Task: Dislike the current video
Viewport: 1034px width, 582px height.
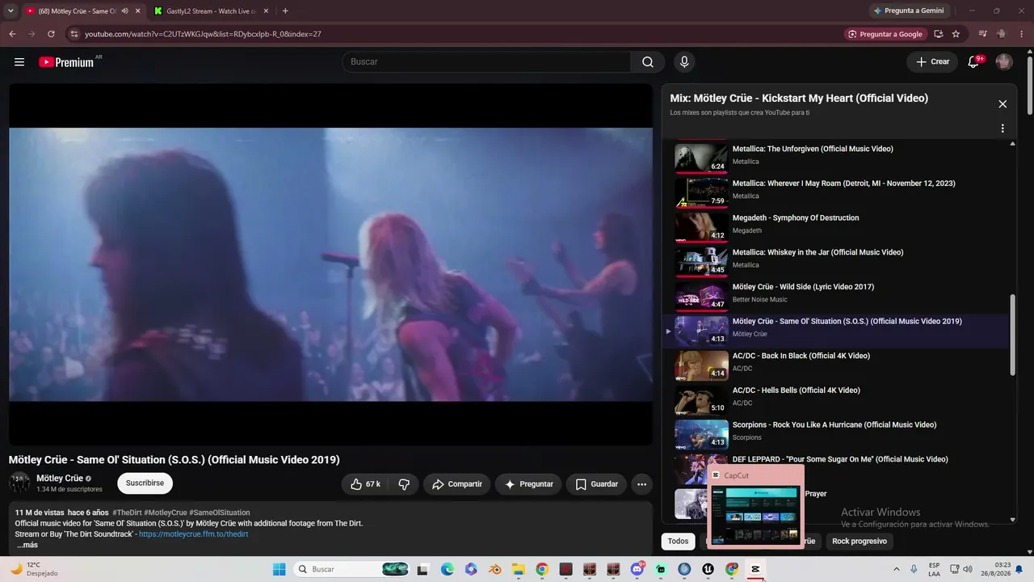Action: [404, 484]
